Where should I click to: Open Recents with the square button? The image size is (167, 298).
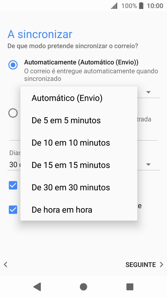coord(129,287)
